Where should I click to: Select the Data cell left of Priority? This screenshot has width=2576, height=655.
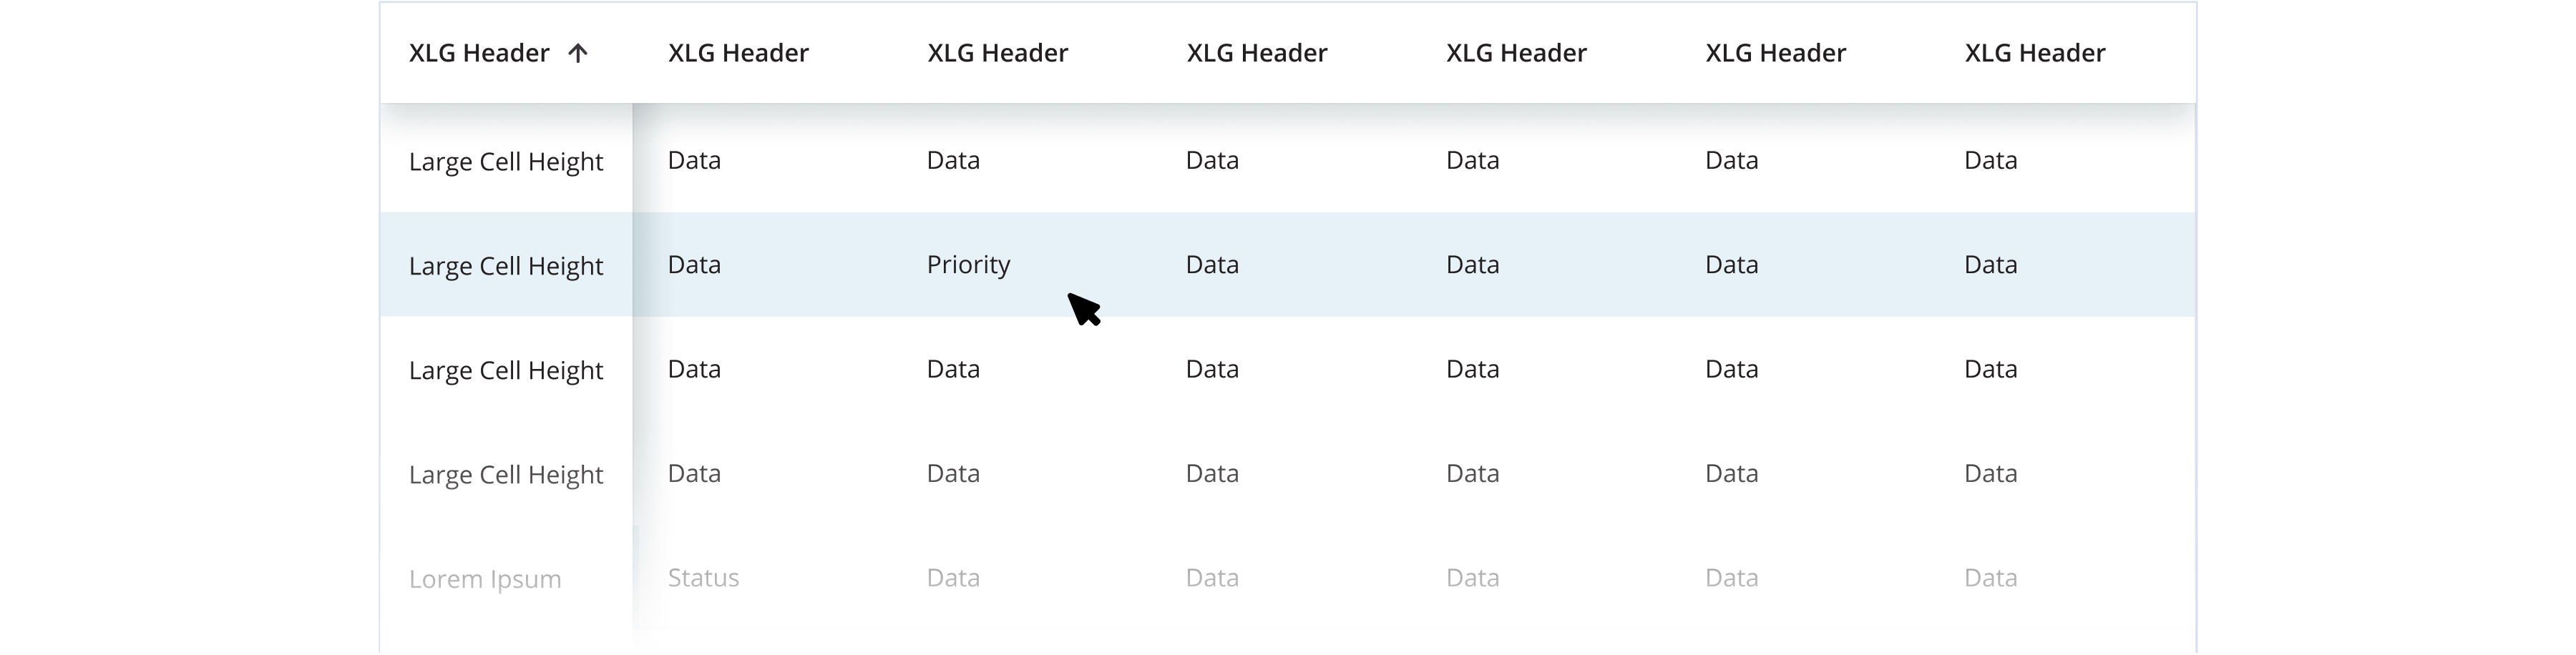pyautogui.click(x=694, y=265)
